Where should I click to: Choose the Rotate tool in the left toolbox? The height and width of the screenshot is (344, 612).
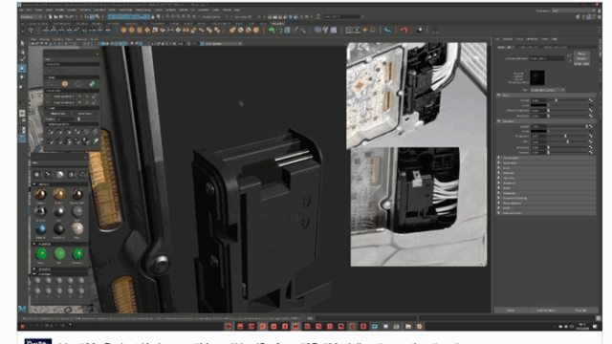tap(22, 76)
